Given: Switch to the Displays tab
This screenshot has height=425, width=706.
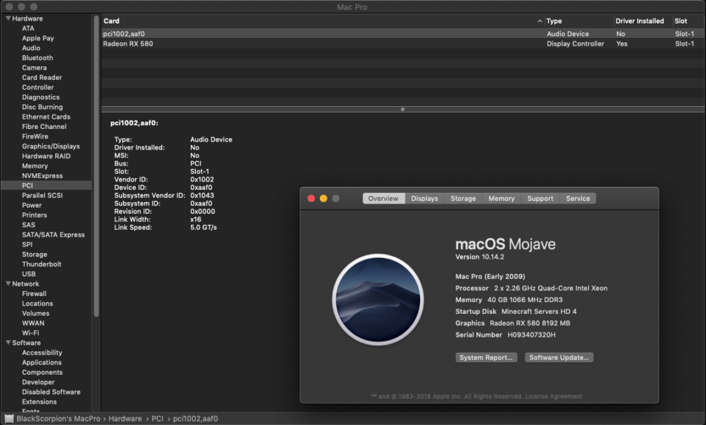Looking at the screenshot, I should (x=424, y=198).
